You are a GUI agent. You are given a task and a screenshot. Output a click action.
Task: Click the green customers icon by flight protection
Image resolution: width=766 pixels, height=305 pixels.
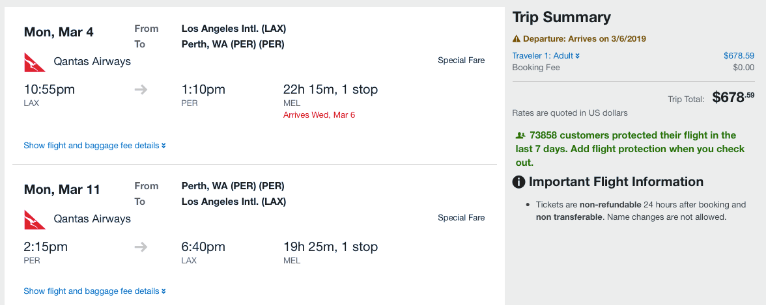tap(520, 136)
